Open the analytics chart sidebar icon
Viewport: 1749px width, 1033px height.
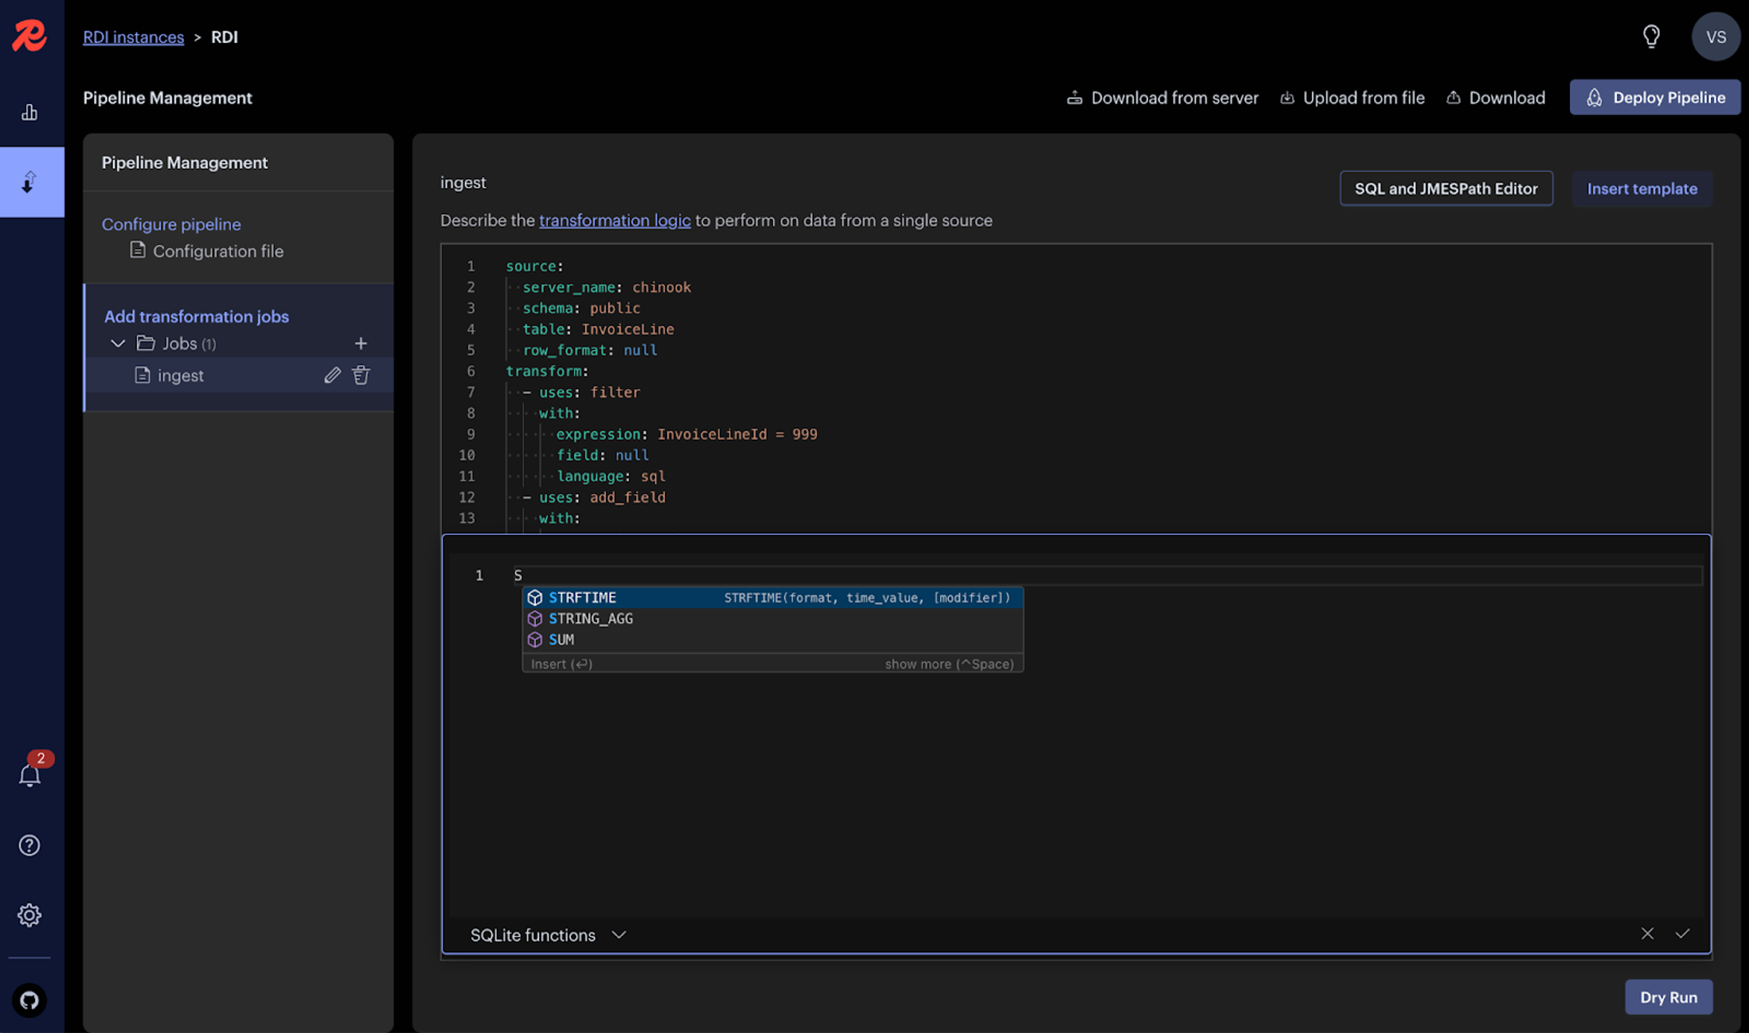pos(29,112)
